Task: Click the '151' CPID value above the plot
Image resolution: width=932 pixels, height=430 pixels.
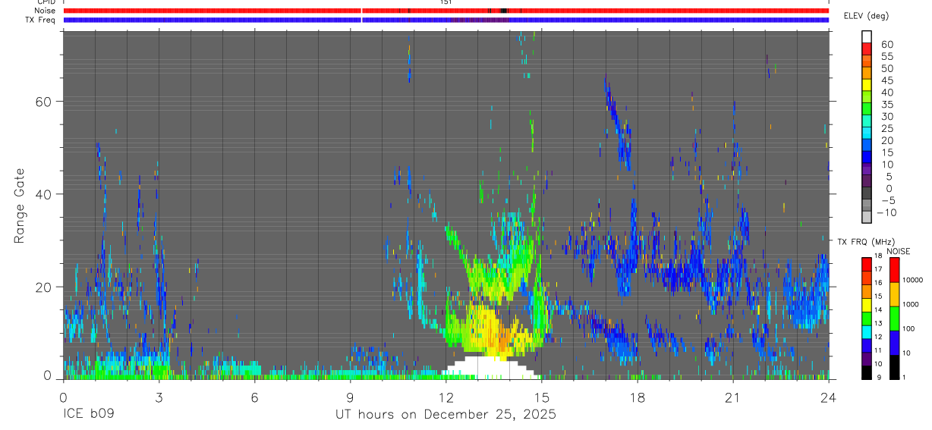Action: coord(446,2)
